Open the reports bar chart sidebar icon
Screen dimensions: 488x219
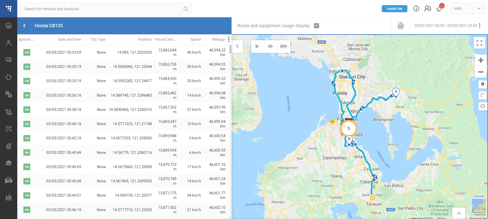coord(9,197)
